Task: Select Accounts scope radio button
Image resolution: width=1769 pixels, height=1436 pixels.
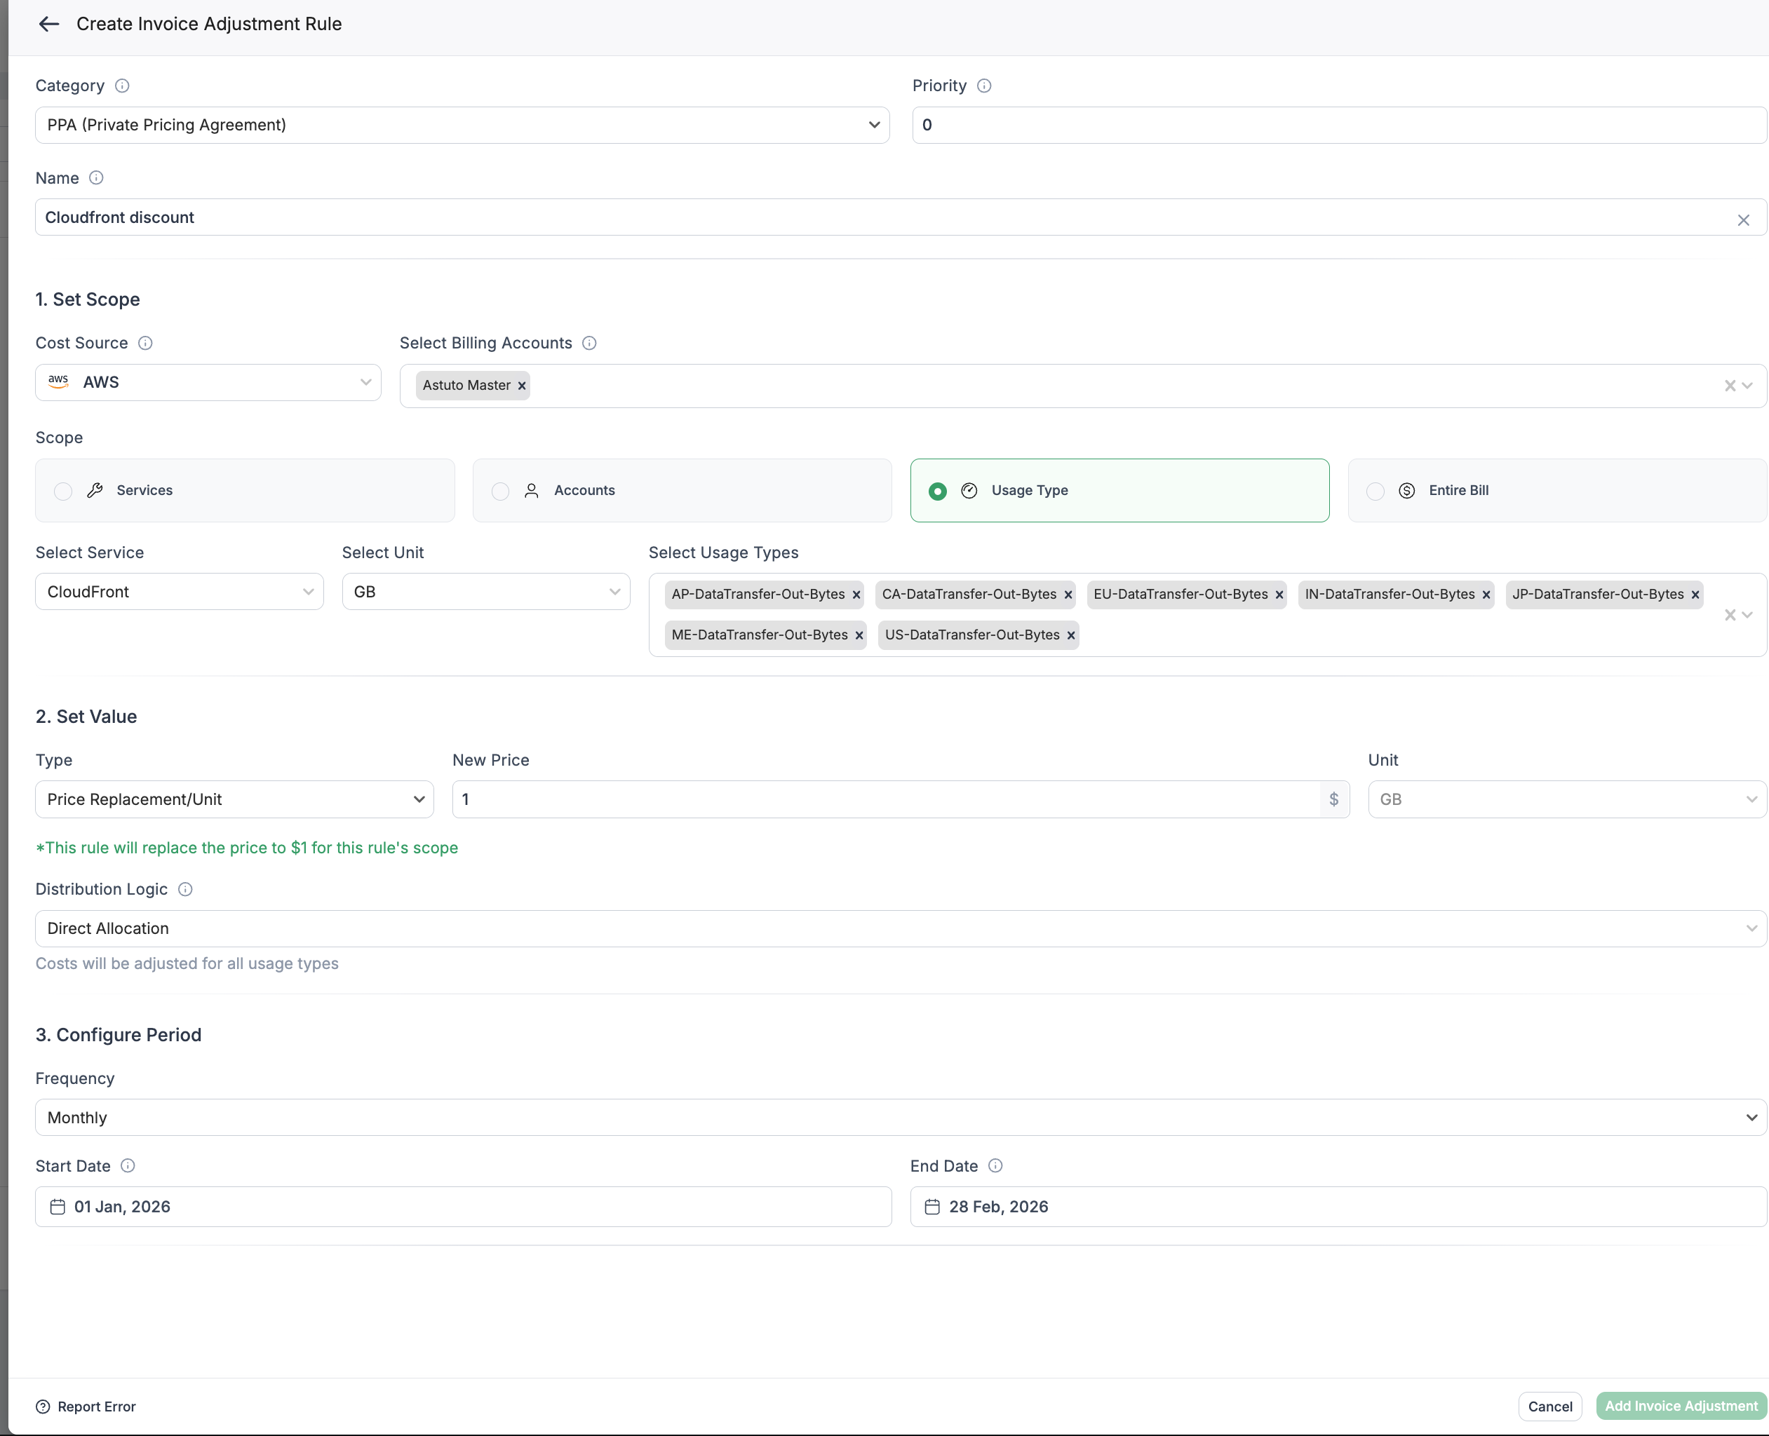Action: 501,492
